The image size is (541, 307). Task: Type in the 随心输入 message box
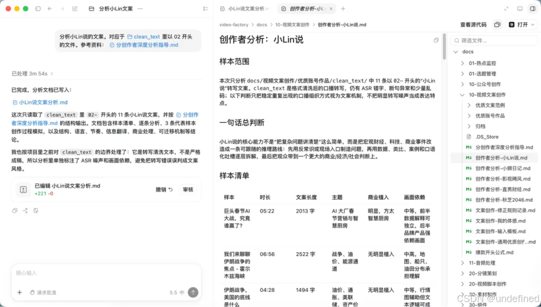click(106, 273)
